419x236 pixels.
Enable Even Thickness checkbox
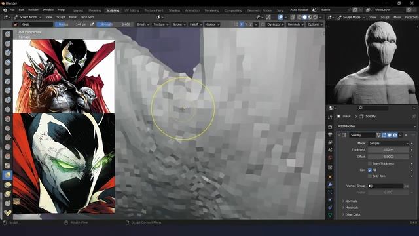pos(370,163)
